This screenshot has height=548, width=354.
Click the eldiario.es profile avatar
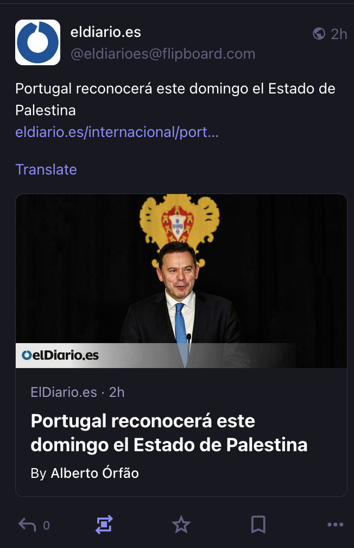(37, 42)
